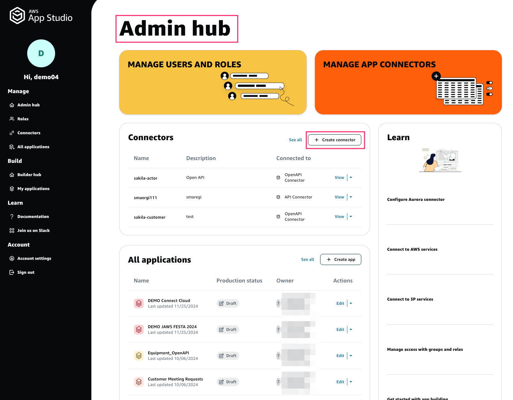
Task: Open Edit dropdown arrow for DEMO JAWS FESTA 2024
Action: [x=351, y=330]
